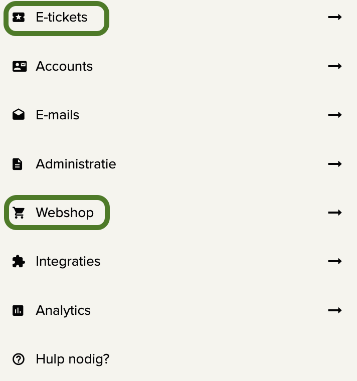The height and width of the screenshot is (381, 357).
Task: Click the Hulp nodig question mark icon
Action: coord(19,359)
